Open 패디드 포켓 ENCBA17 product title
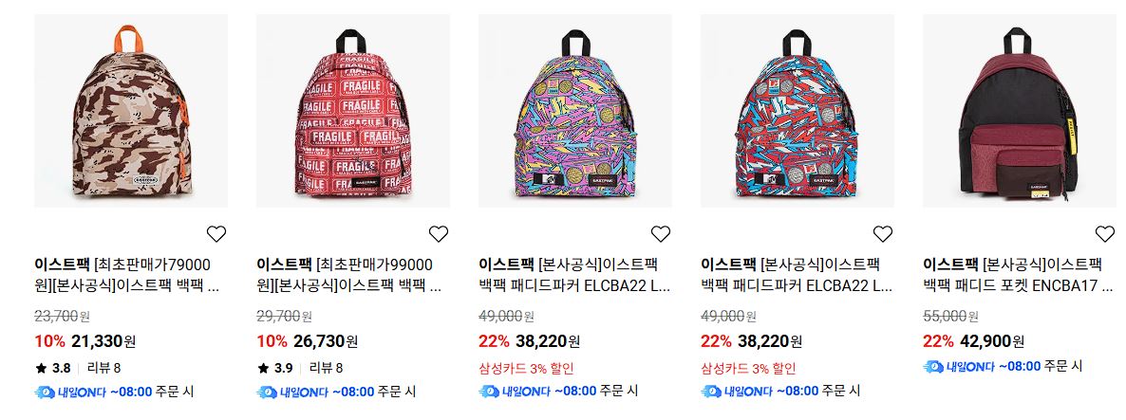Screen dimensions: 1126x420 [1019, 275]
